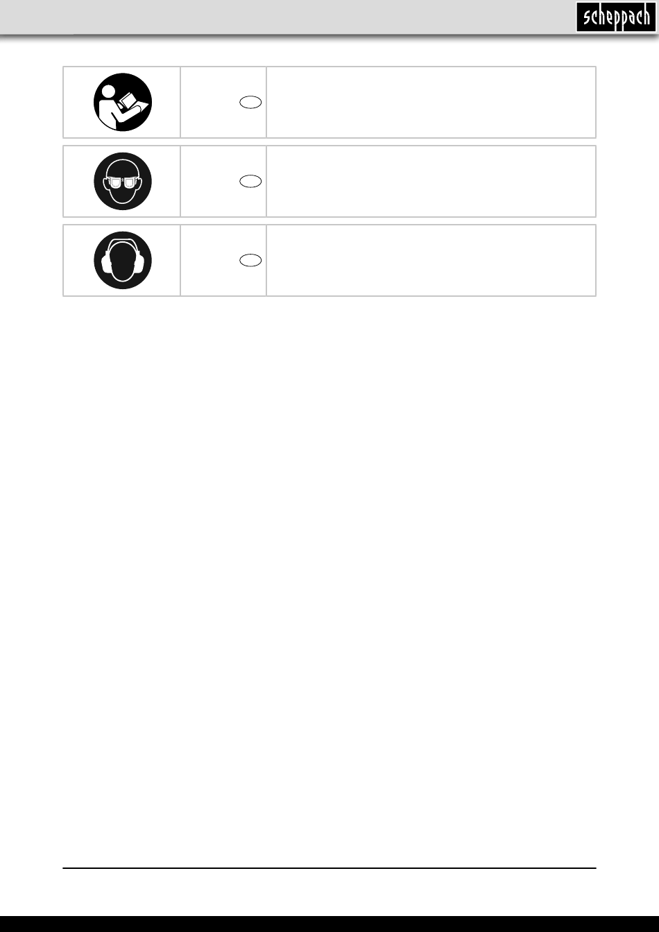The width and height of the screenshot is (659, 932).
Task: Click blank space left of the first row's oval
Action: (x=208, y=103)
